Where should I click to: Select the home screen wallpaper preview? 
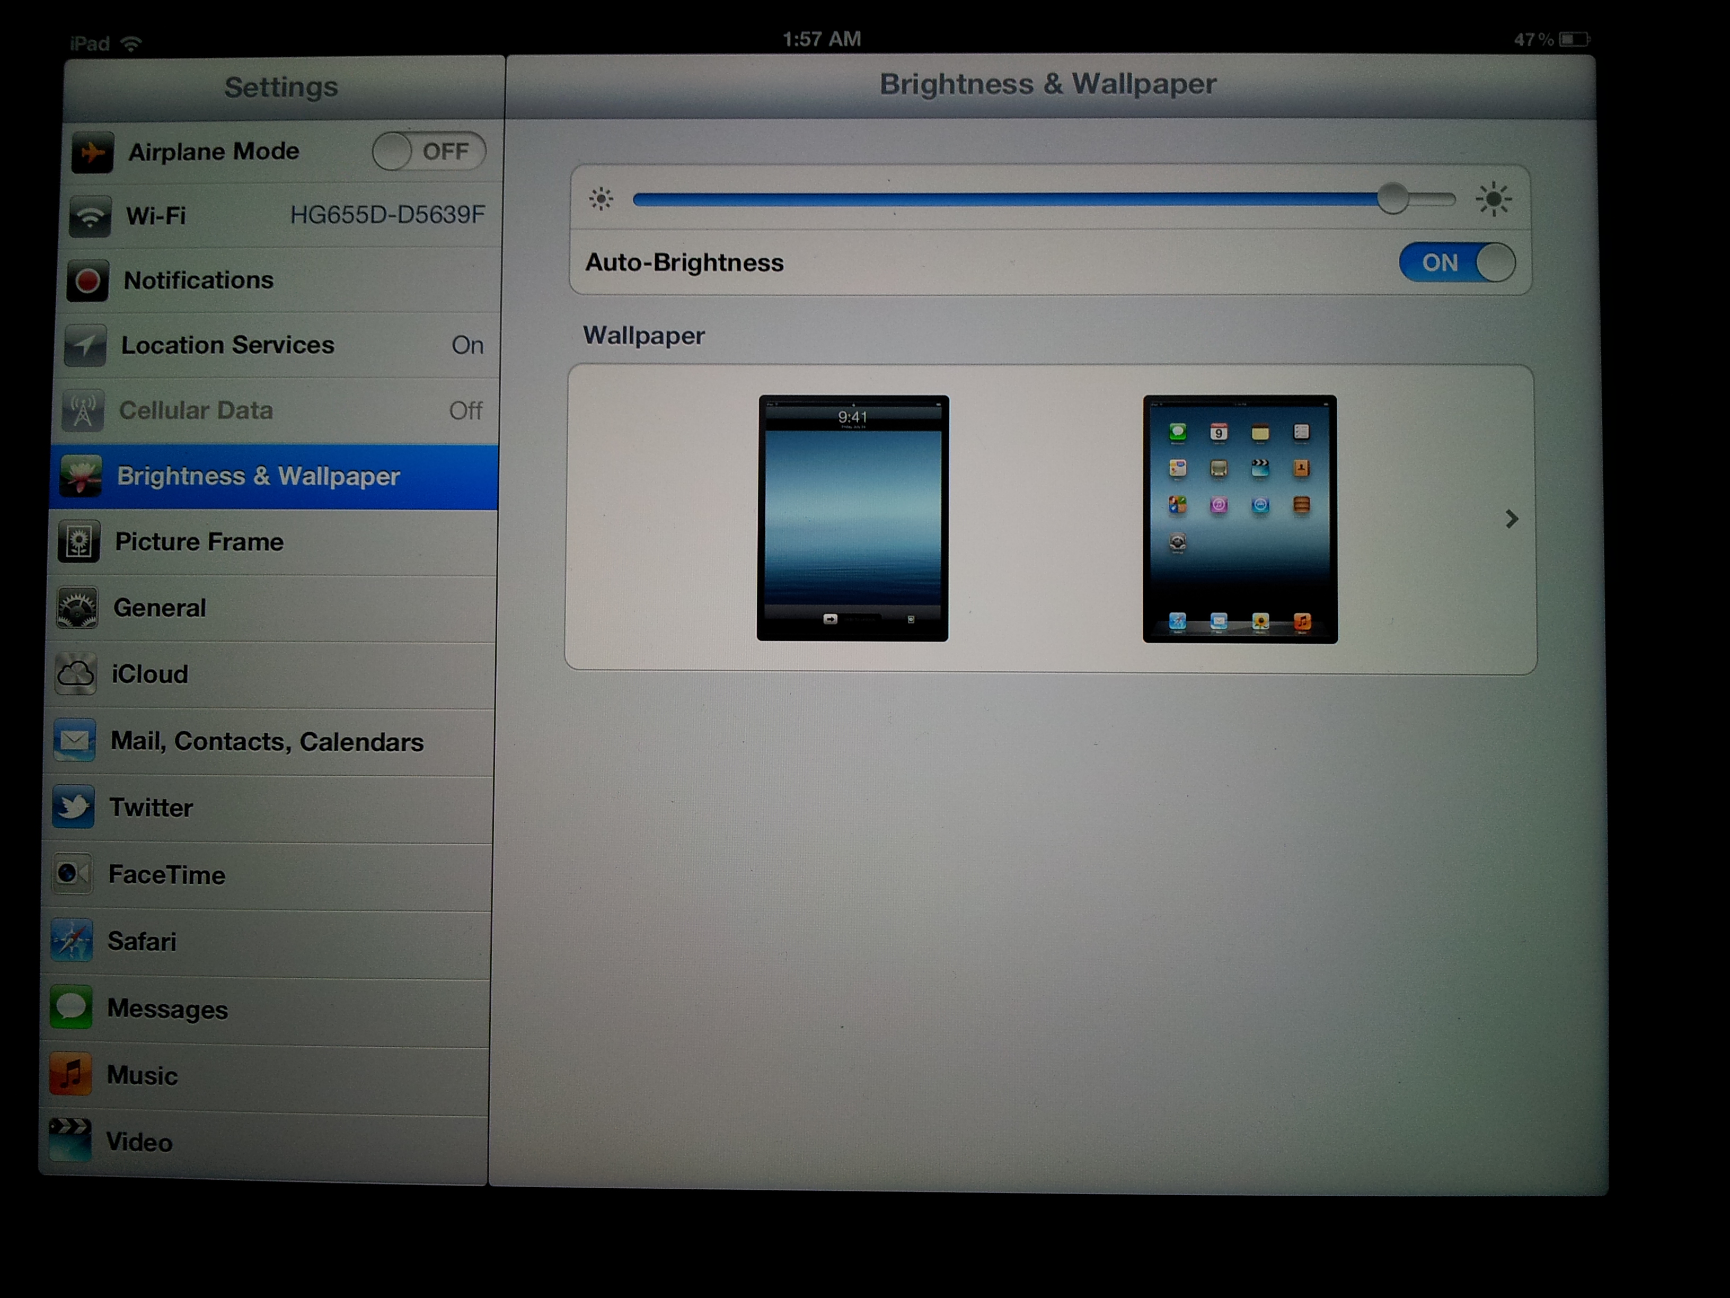pos(1240,519)
